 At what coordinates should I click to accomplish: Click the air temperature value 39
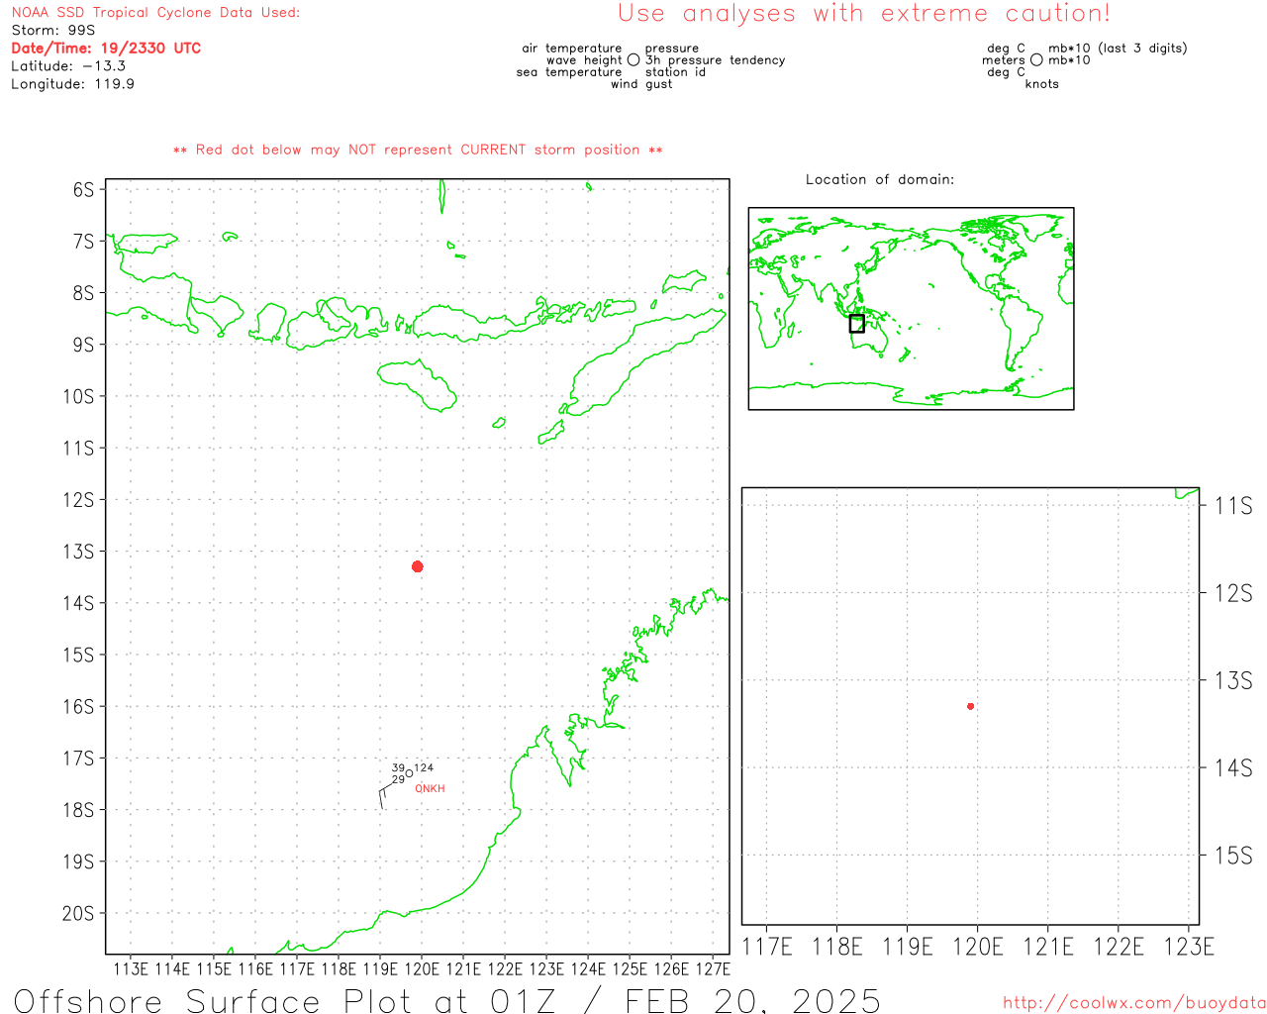pos(398,768)
